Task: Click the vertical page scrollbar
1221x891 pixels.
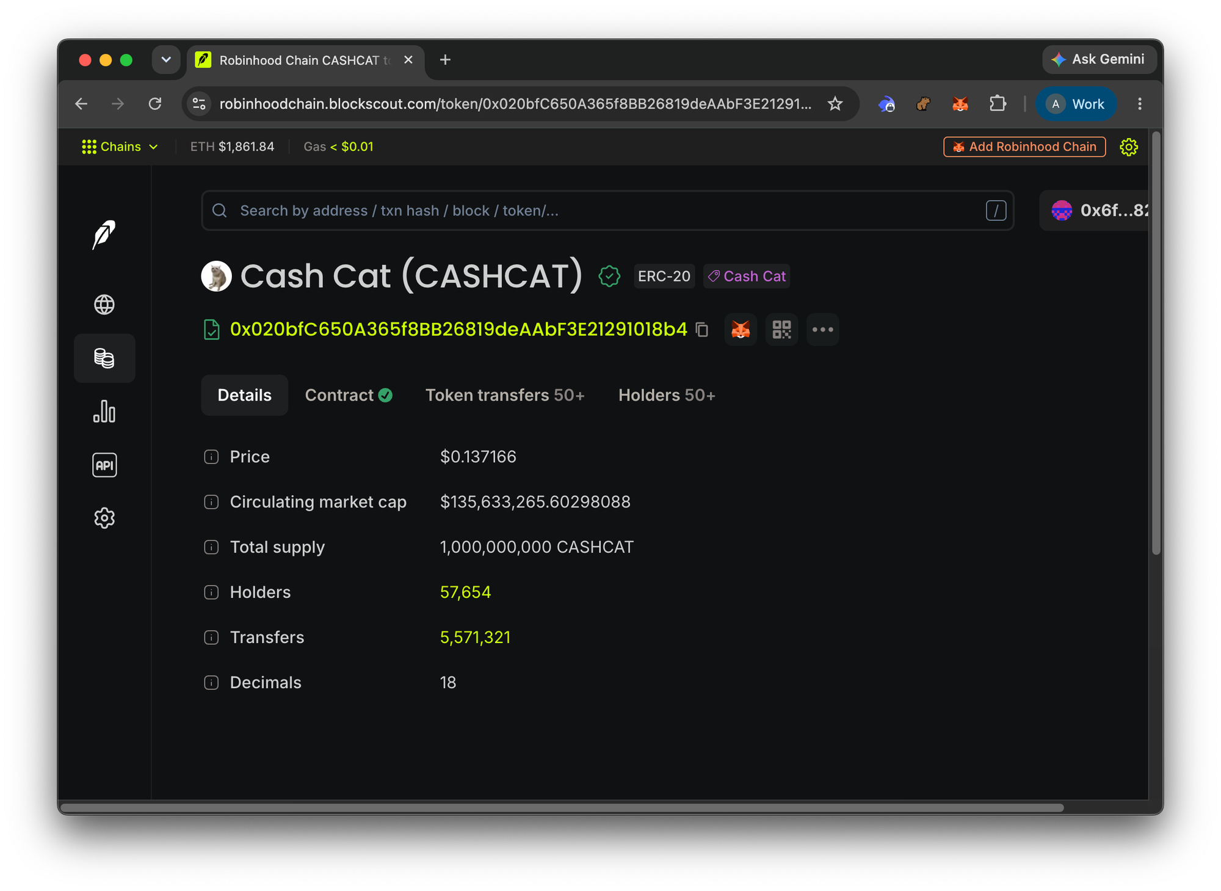Action: (1156, 342)
